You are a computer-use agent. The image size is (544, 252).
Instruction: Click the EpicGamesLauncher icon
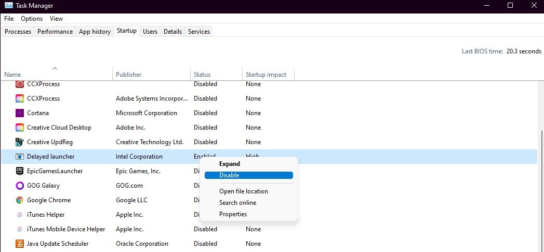(x=20, y=171)
